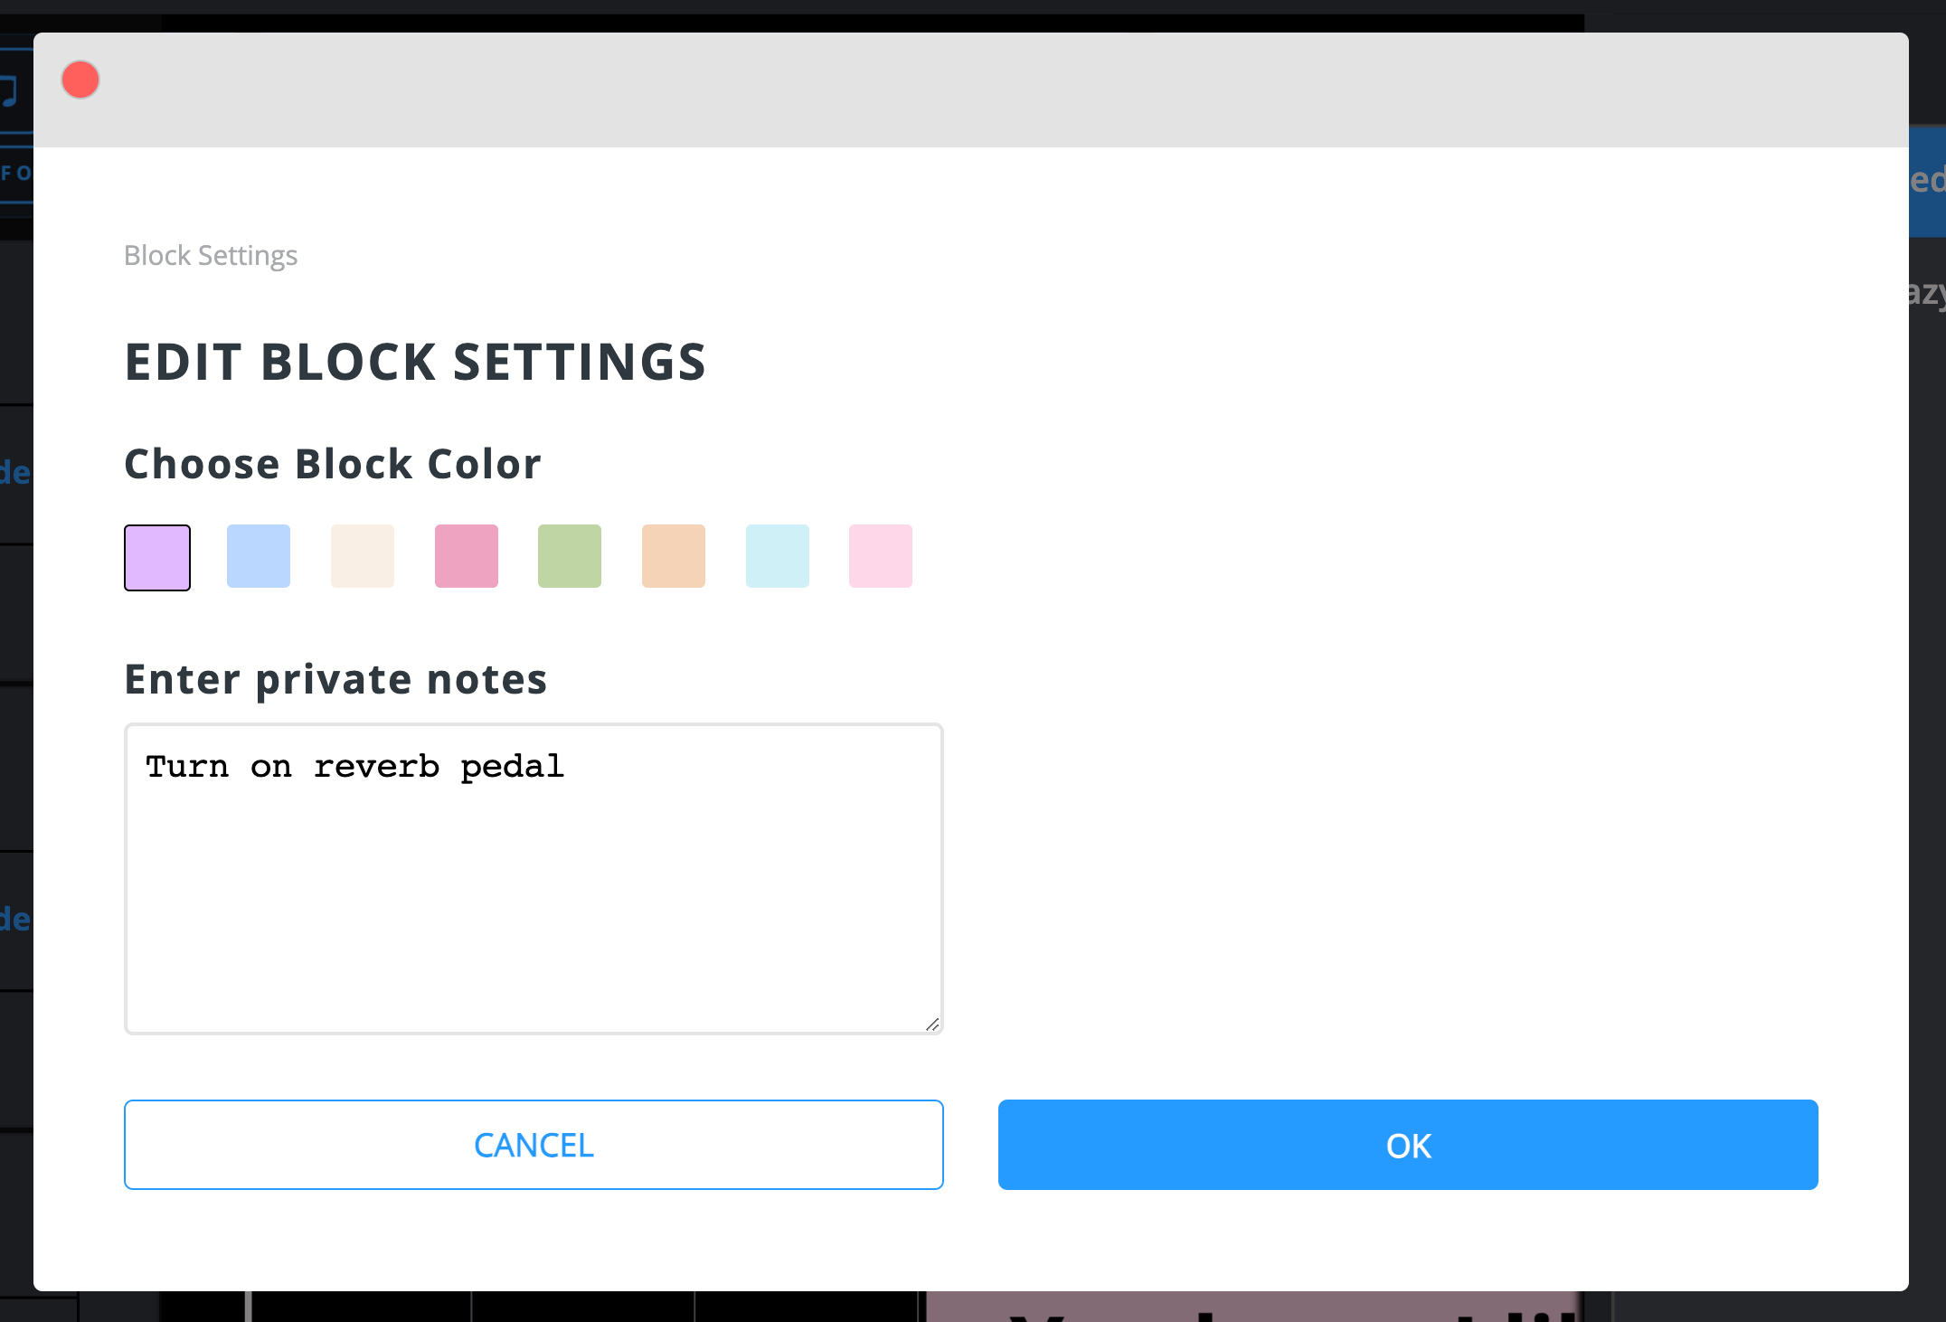The height and width of the screenshot is (1322, 1946).
Task: Click the notes box resize handle
Action: pos(933,1025)
